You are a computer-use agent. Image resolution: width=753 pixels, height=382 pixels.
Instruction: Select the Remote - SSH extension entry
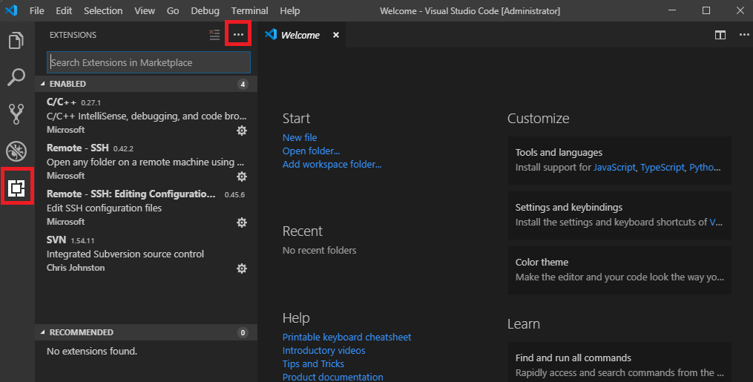pos(146,162)
